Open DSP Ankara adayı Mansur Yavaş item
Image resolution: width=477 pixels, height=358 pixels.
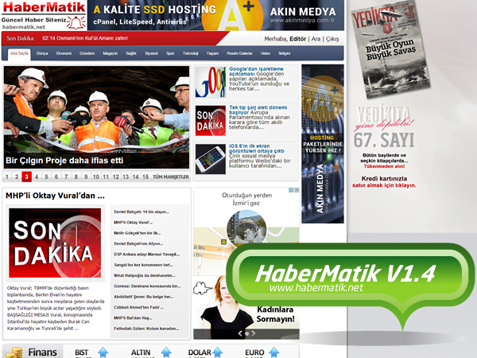point(146,255)
